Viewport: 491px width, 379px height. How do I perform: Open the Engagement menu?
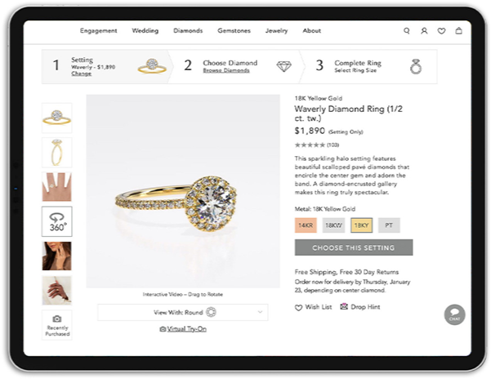click(x=98, y=31)
